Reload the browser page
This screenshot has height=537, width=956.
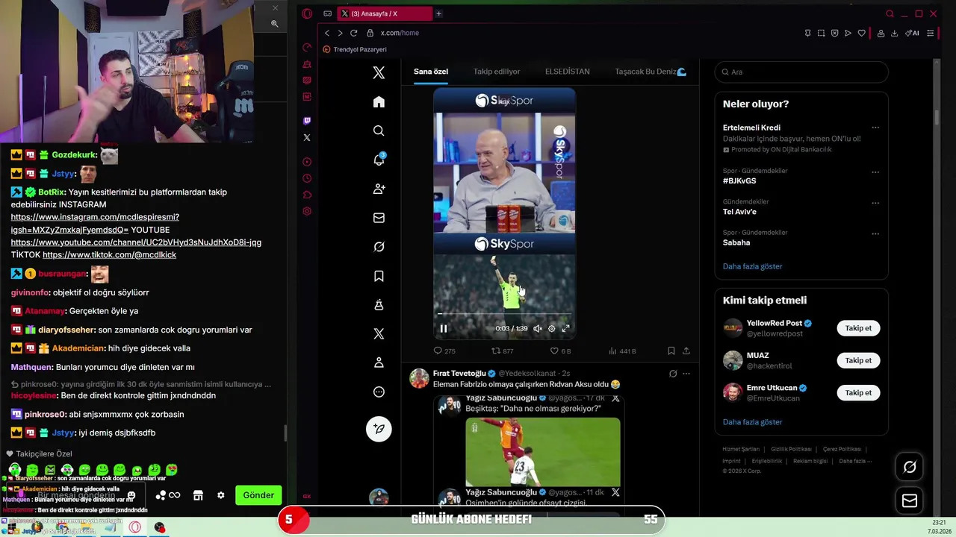click(353, 33)
